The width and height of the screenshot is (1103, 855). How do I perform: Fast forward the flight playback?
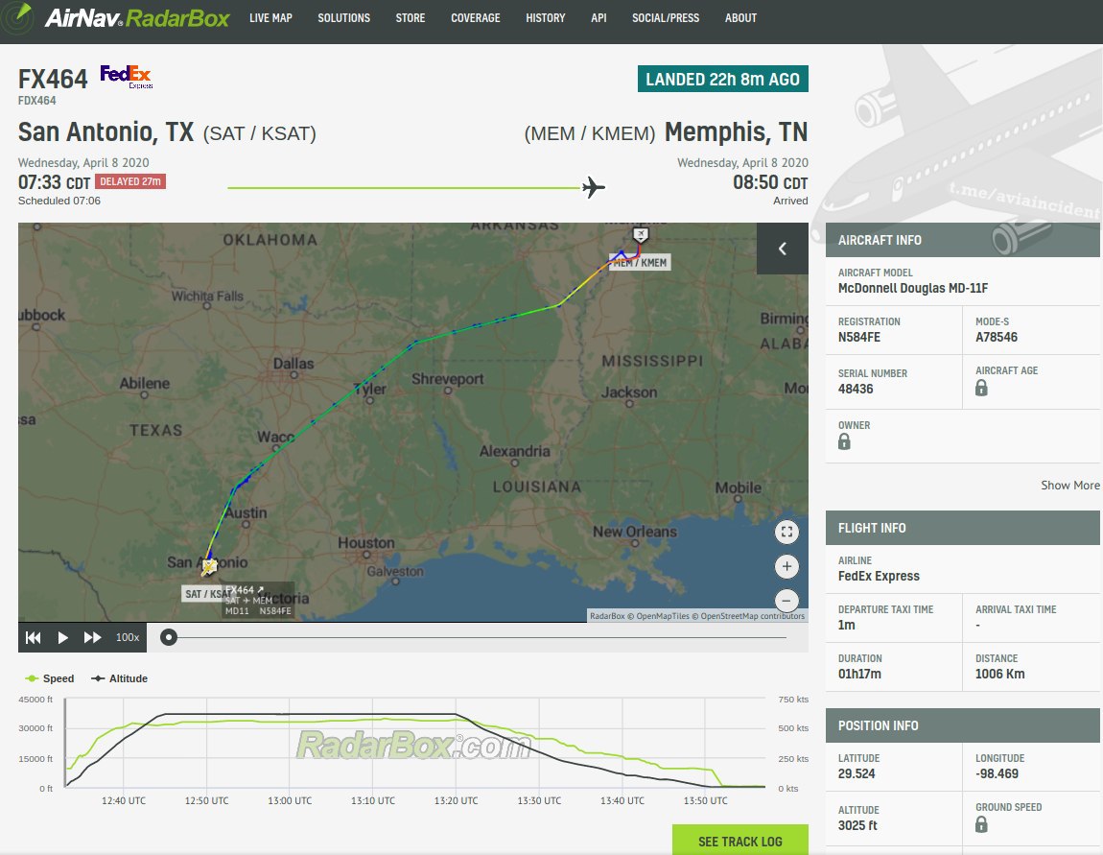pos(92,637)
